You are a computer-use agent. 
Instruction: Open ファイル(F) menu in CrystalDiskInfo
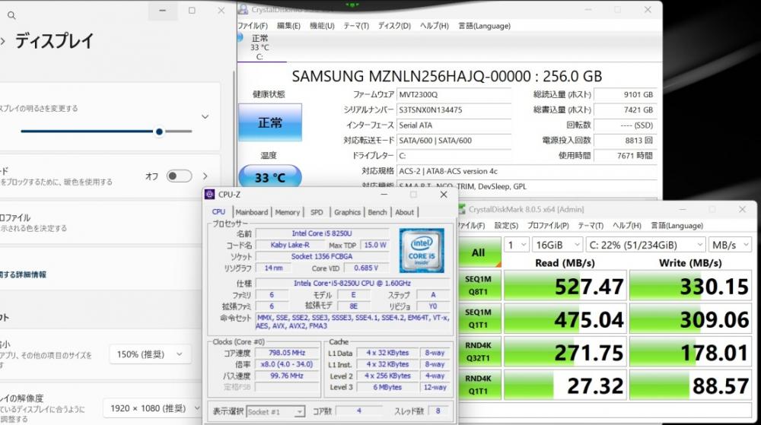point(253,26)
